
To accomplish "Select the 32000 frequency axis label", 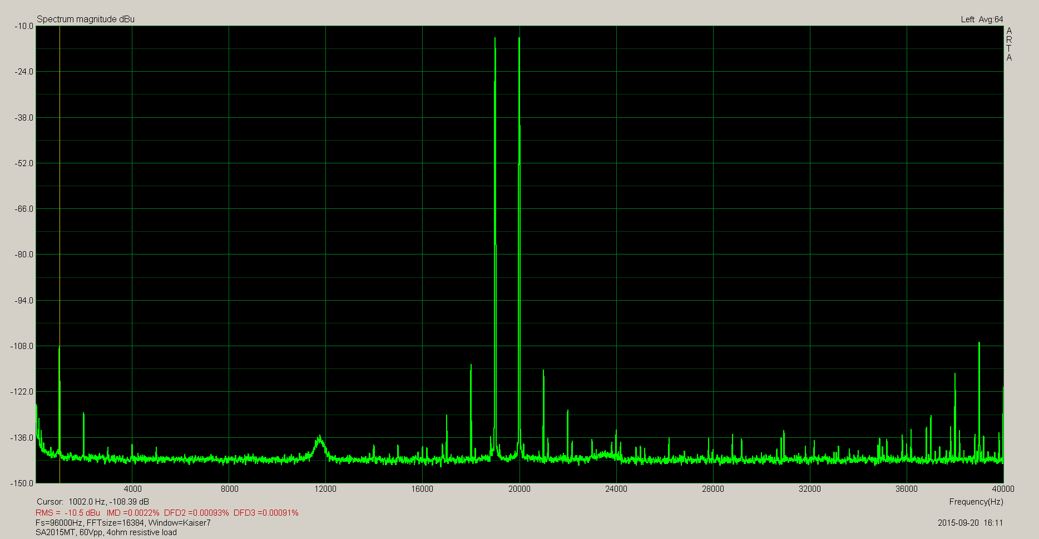I will pos(809,489).
